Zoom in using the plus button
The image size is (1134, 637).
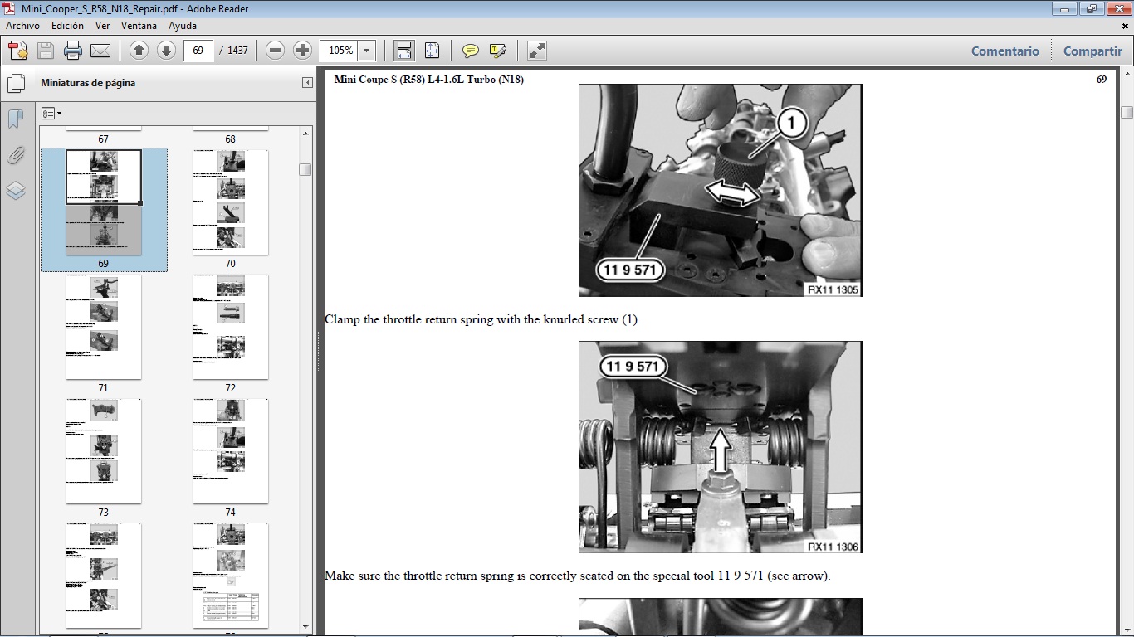pyautogui.click(x=302, y=51)
